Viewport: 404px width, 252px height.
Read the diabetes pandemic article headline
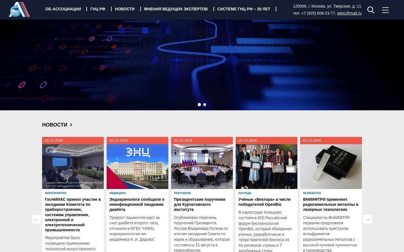point(137,204)
